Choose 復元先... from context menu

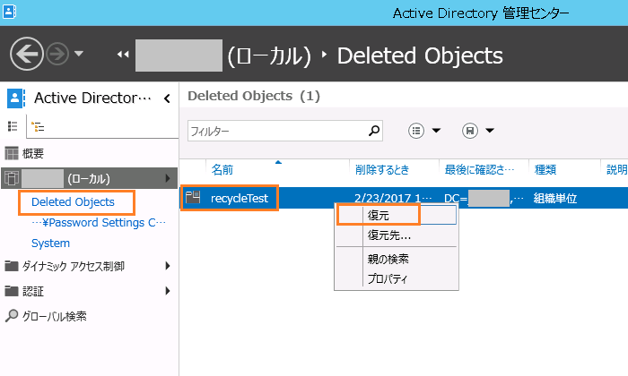pos(389,235)
